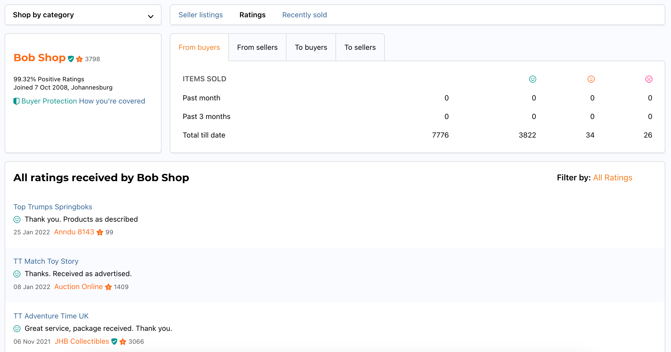Open the Seller listings tab
This screenshot has width=671, height=352.
tap(201, 15)
